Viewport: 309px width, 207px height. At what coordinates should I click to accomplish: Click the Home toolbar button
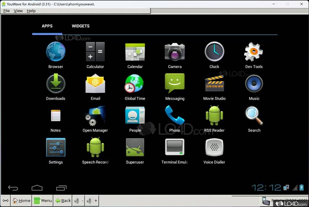[x=21, y=200]
